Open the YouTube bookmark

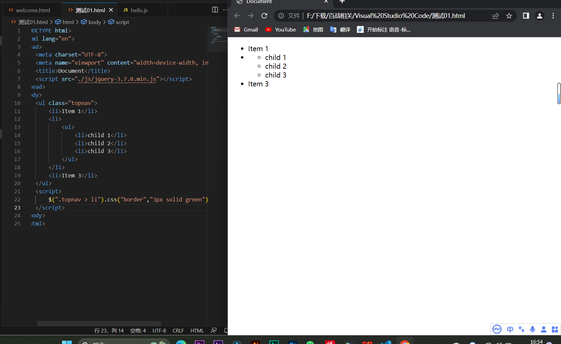pyautogui.click(x=281, y=30)
